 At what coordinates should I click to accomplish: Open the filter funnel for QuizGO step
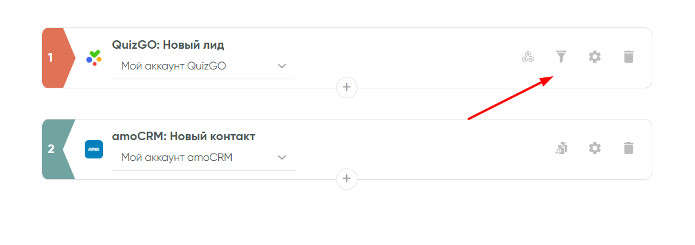[561, 57]
